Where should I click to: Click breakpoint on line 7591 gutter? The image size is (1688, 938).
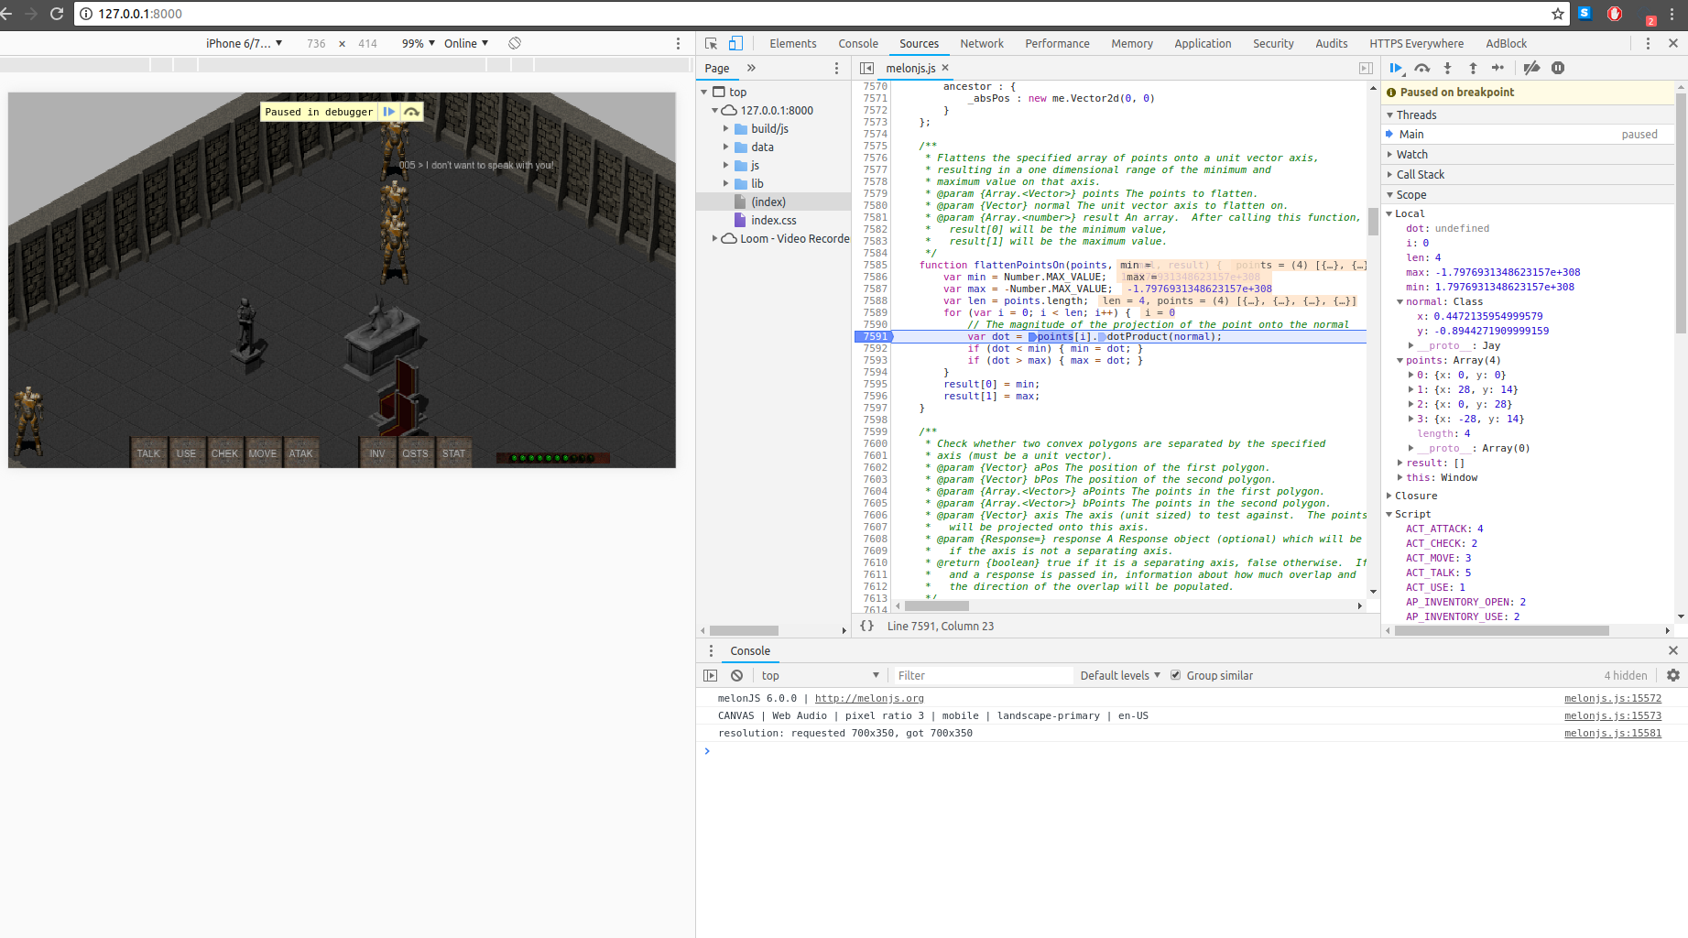874,336
